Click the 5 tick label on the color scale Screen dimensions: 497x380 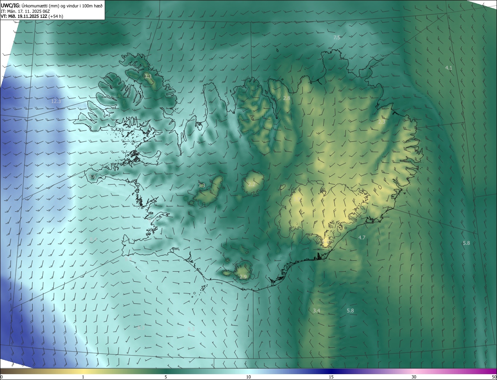click(x=166, y=377)
